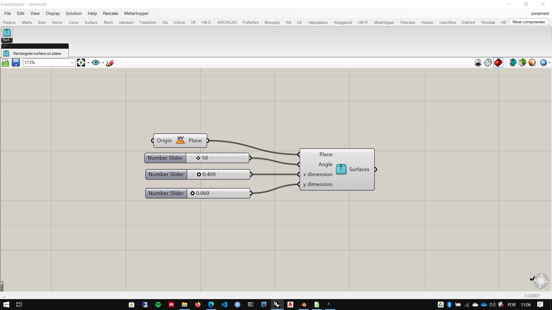Open the 173% zoom level combo box
Viewport: 552px width, 310px height.
pos(49,63)
